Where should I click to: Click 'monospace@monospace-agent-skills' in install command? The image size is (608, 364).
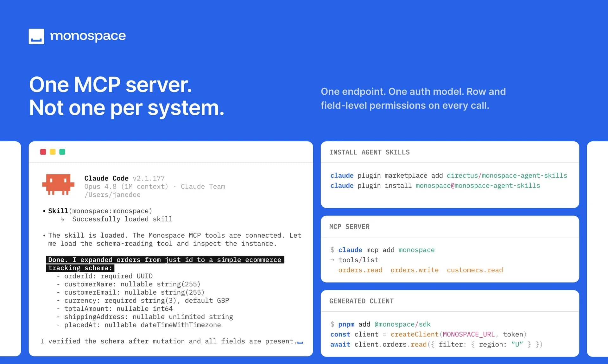click(x=478, y=186)
